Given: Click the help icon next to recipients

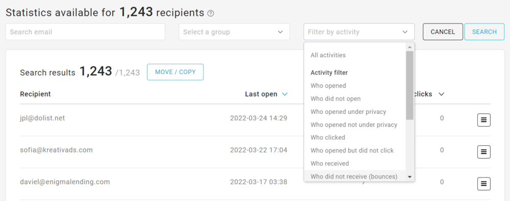Looking at the screenshot, I should coord(211,13).
